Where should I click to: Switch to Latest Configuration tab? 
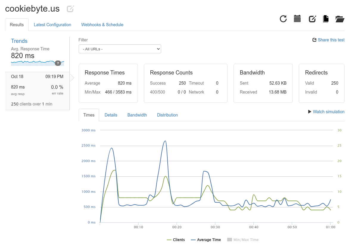pyautogui.click(x=52, y=25)
